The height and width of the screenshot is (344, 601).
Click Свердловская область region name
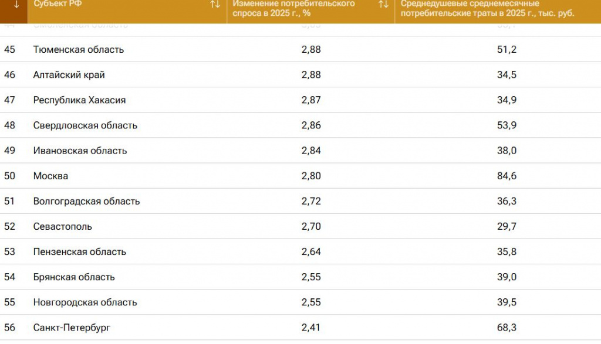[85, 125]
